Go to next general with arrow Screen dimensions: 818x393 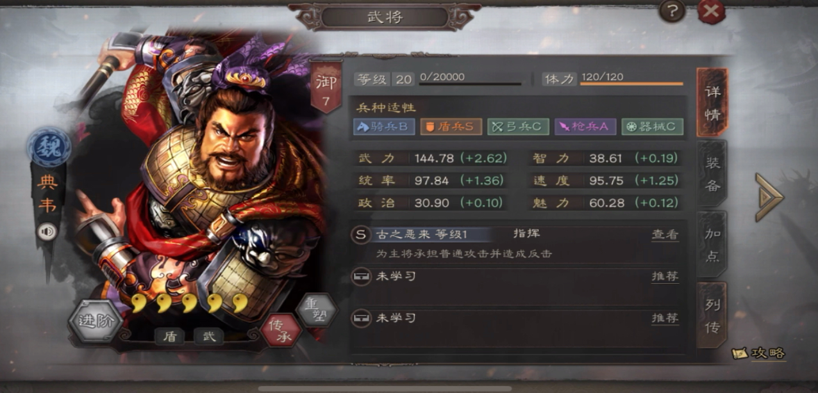click(769, 196)
